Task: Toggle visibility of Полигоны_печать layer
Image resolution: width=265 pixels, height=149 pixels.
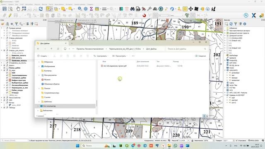Action: coord(7,60)
